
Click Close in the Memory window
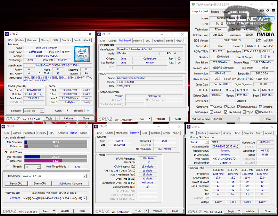(175, 211)
